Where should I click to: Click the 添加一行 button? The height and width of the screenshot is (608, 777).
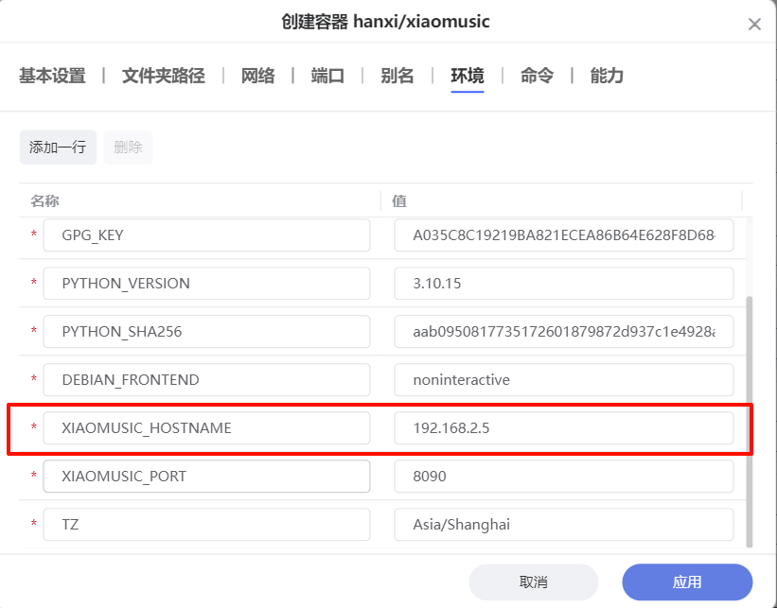[58, 148]
